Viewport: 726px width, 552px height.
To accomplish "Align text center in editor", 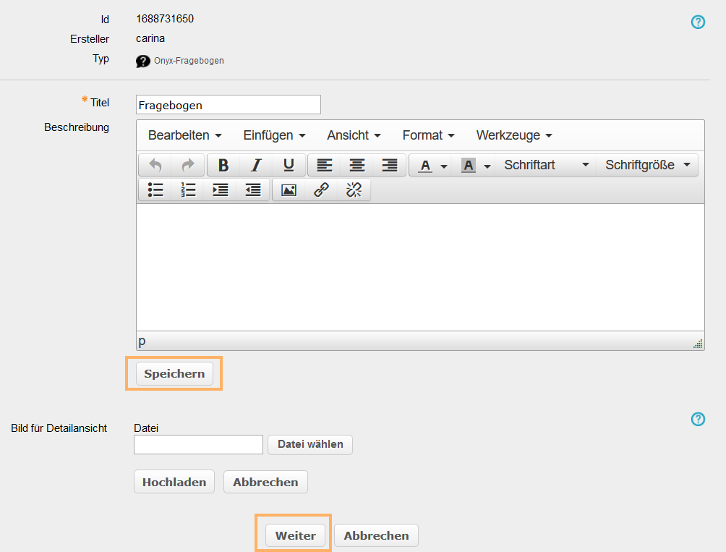I will [357, 165].
